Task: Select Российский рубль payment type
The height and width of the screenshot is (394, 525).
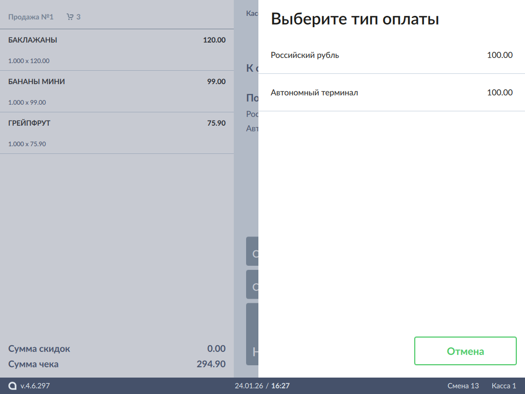Action: coord(391,55)
